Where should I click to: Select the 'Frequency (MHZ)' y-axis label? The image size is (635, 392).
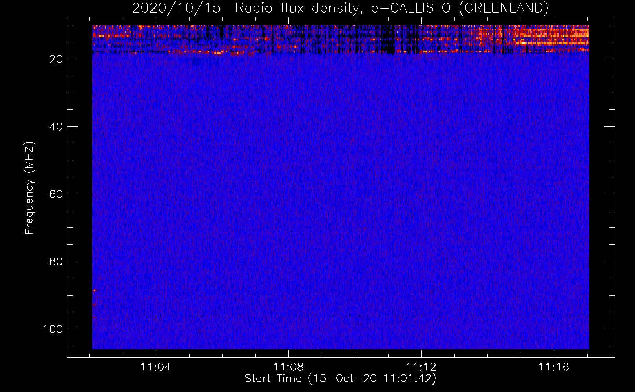pos(29,188)
